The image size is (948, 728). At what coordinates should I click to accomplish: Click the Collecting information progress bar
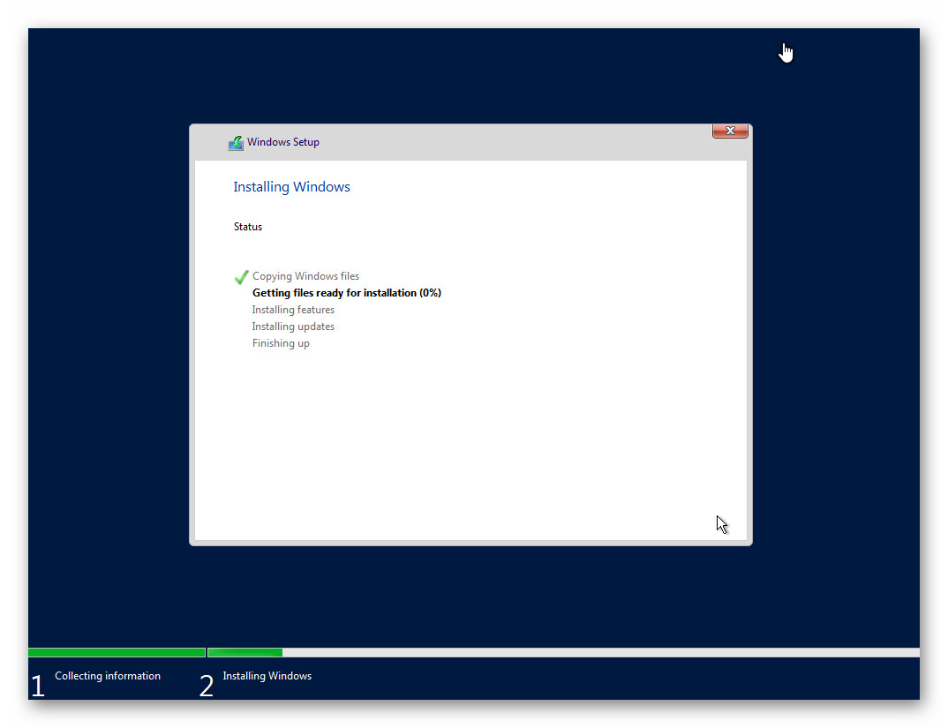click(x=117, y=652)
